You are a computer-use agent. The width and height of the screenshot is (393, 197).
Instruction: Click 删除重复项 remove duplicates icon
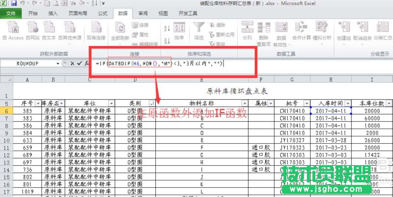[x=264, y=34]
